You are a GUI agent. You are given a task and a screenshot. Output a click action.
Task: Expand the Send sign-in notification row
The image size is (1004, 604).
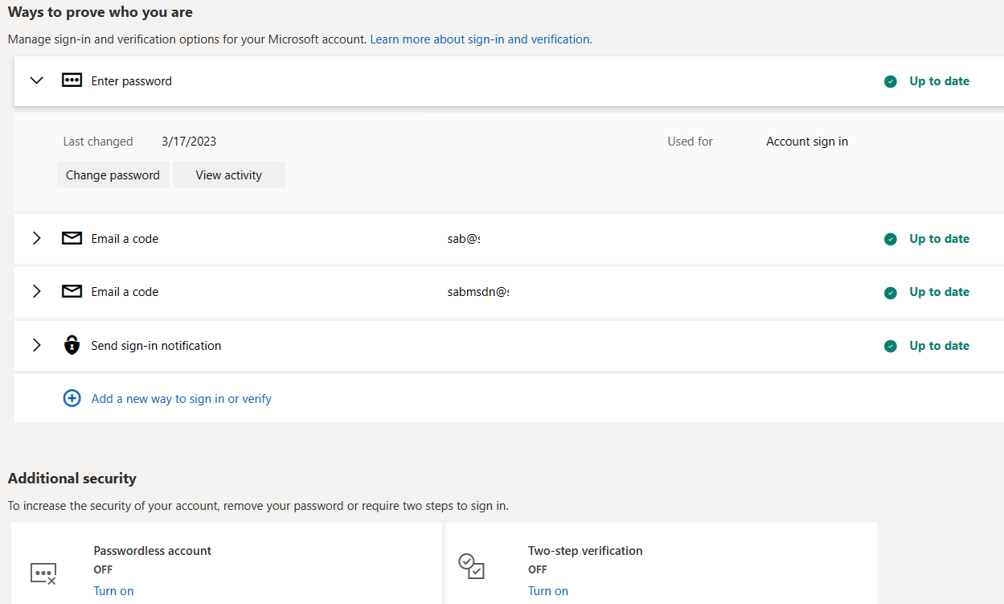point(36,345)
